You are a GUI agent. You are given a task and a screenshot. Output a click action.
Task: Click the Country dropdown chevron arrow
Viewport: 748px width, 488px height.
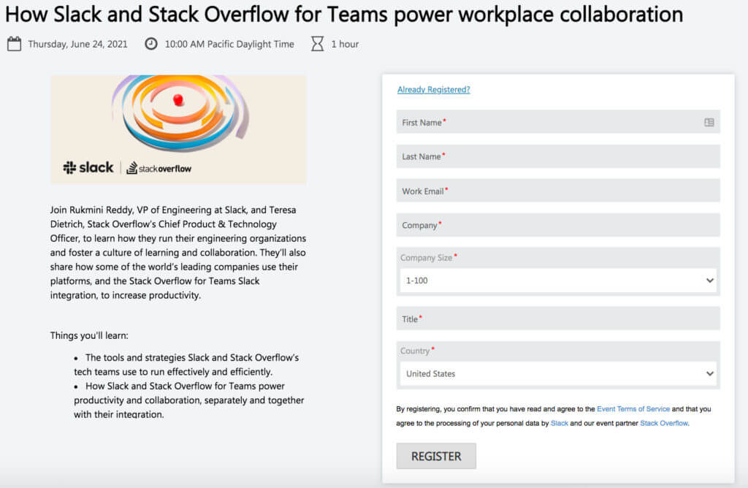pyautogui.click(x=708, y=373)
